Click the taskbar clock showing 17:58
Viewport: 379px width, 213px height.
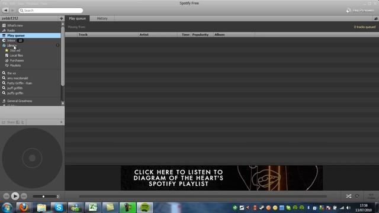click(364, 208)
